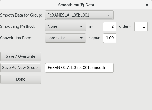Click the Smoothing Method label

point(17,26)
